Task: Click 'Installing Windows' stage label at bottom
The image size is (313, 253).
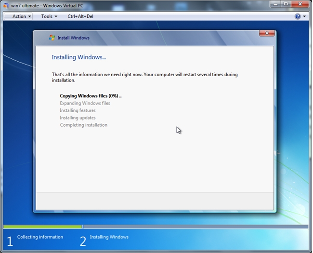Action: (109, 237)
